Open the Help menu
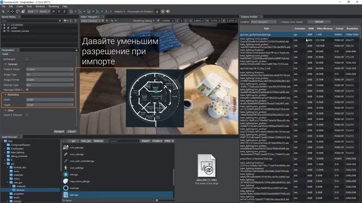This screenshot has width=362, height=203. coord(65,6)
